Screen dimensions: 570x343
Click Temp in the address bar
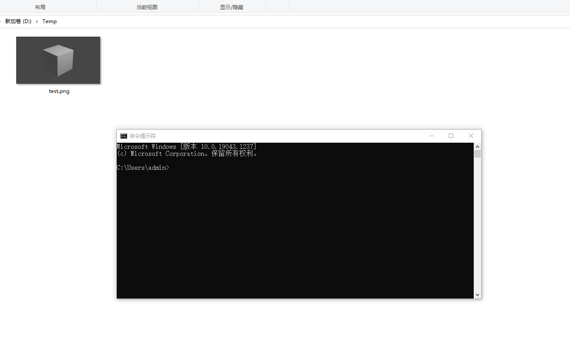point(49,21)
